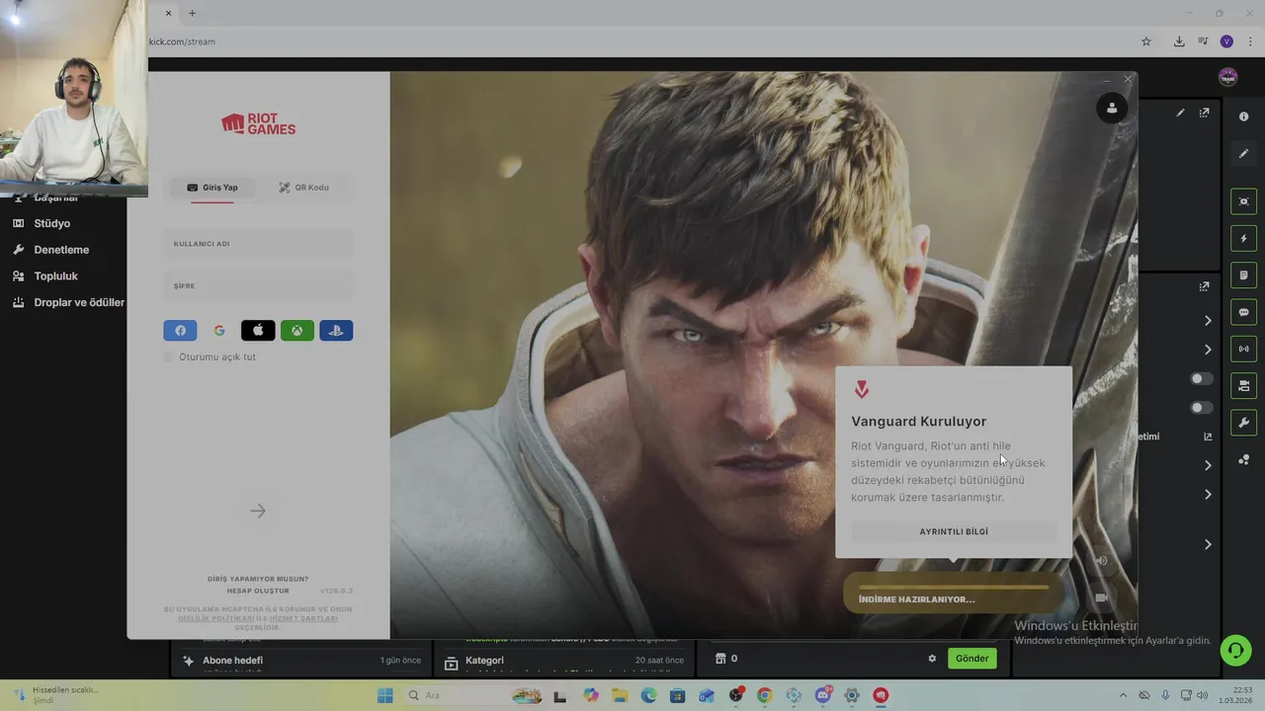Click the pencil icon in Kick right sidebar

click(x=1243, y=153)
